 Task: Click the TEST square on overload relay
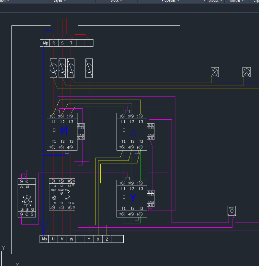pos(54,193)
